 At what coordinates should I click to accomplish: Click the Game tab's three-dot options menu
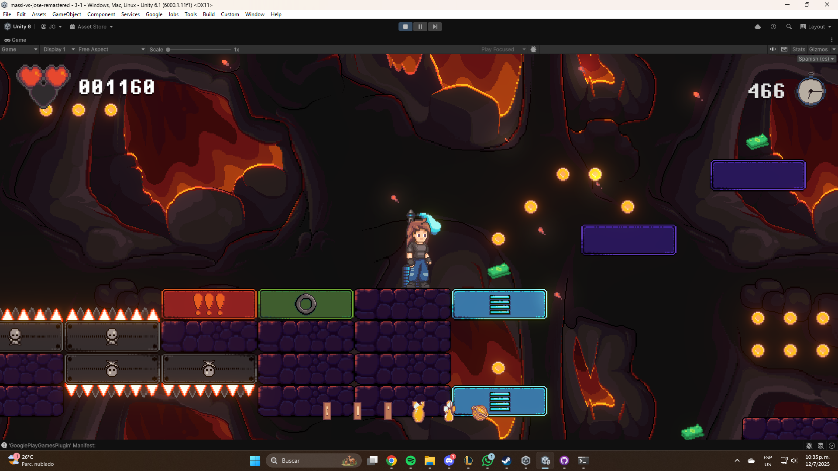point(832,40)
